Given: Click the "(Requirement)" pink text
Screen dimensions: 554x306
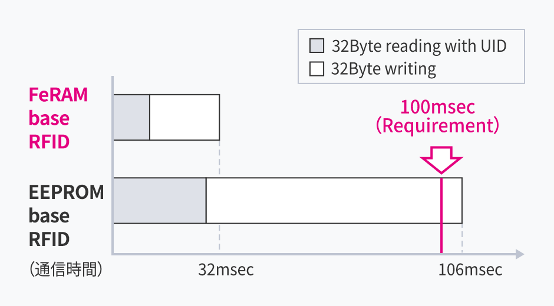Looking at the screenshot, I should pyautogui.click(x=437, y=126).
